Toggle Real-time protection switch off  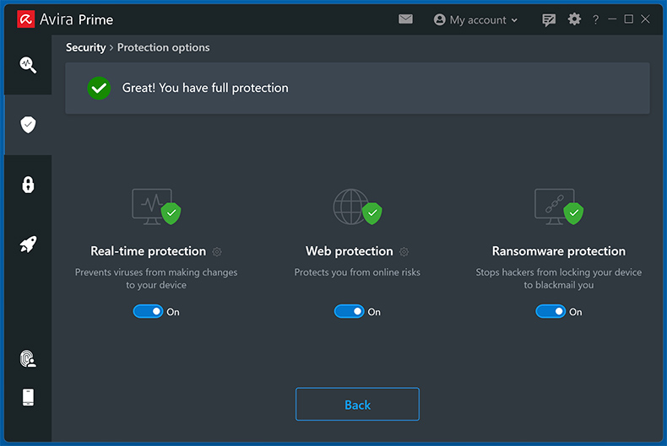pyautogui.click(x=148, y=311)
